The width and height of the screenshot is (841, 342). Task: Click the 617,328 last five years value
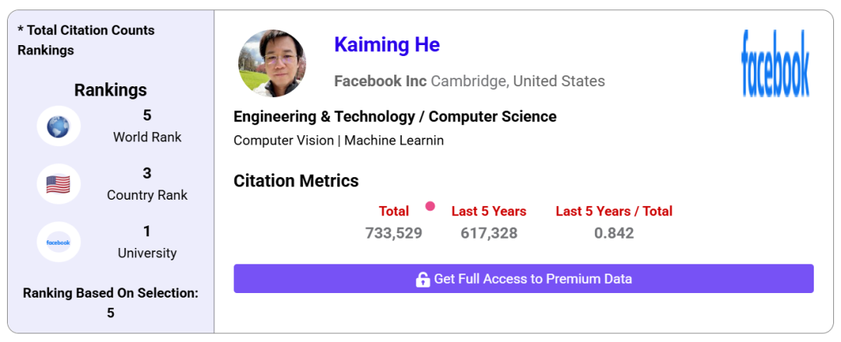point(489,233)
